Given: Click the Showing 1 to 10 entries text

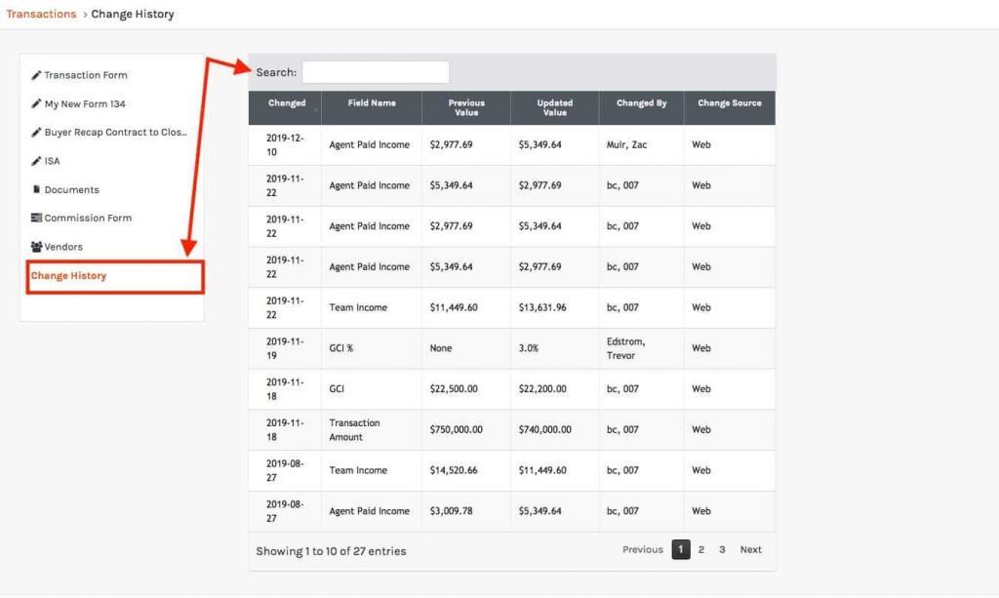Looking at the screenshot, I should click(331, 551).
